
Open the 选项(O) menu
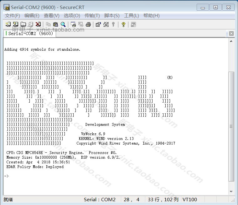click(x=72, y=15)
